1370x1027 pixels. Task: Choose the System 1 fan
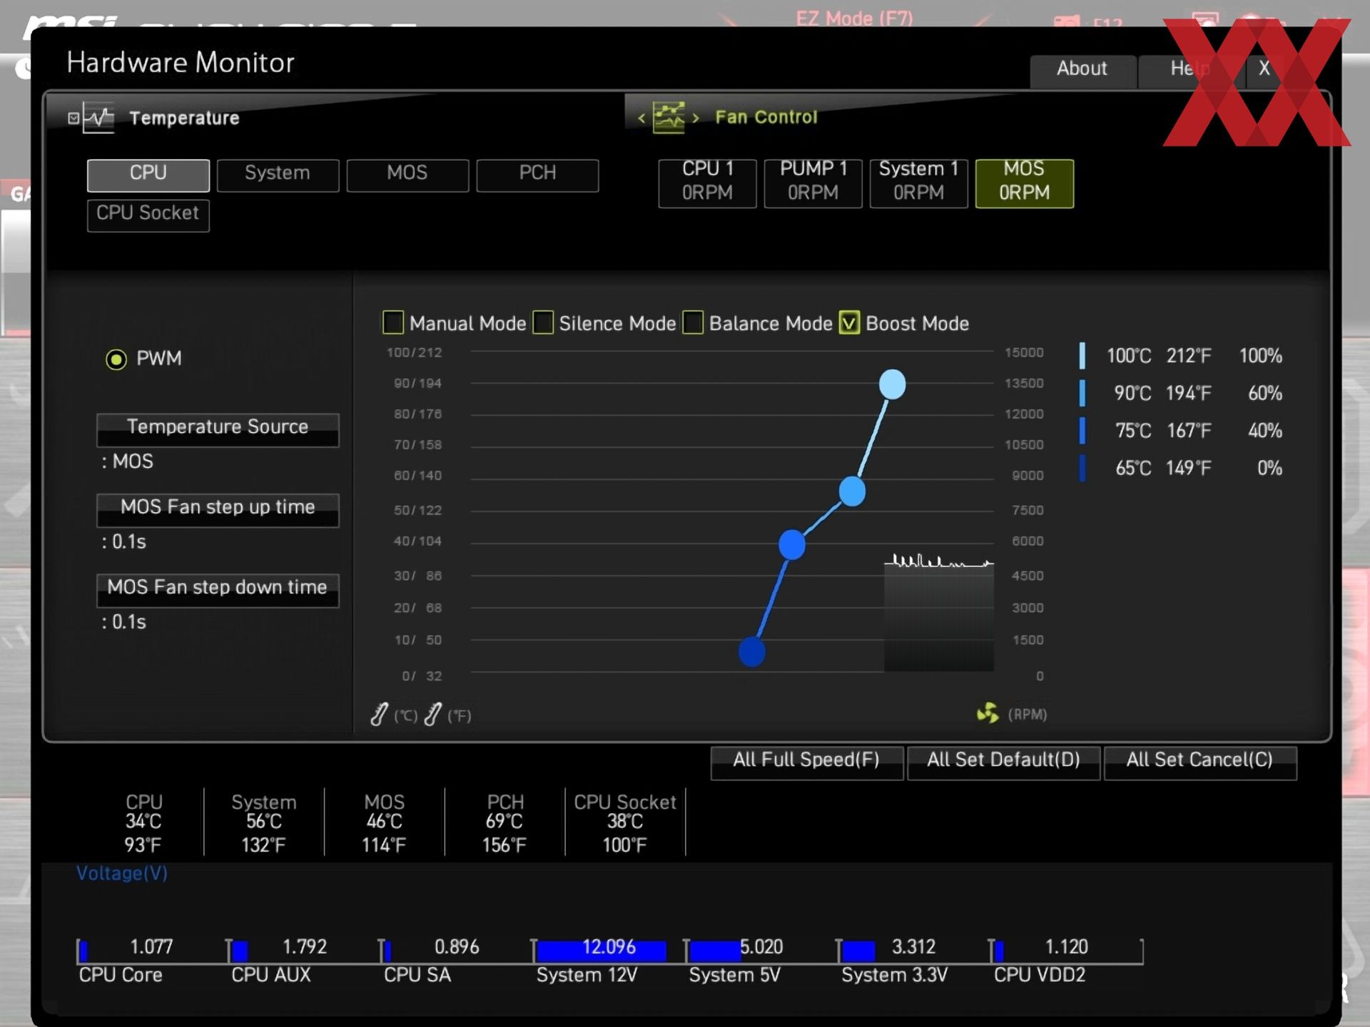tap(919, 183)
